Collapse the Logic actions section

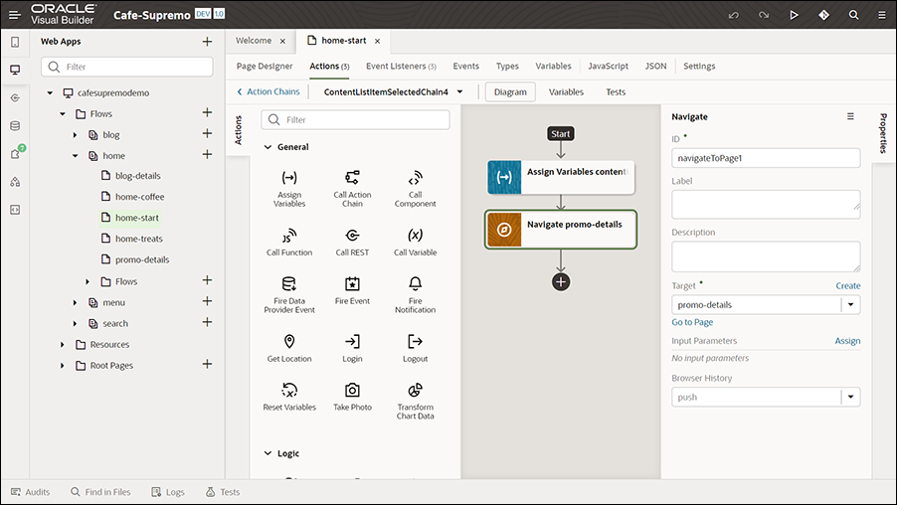[268, 453]
